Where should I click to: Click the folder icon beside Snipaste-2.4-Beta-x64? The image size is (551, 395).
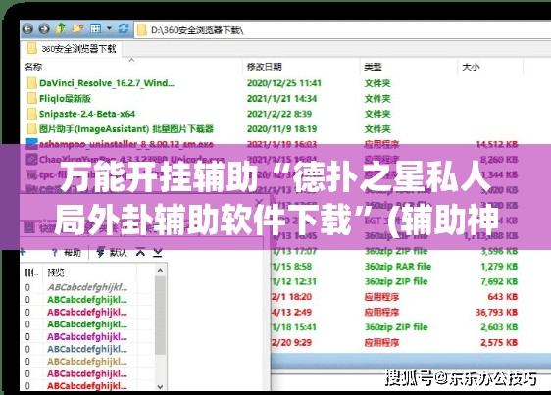pos(32,114)
